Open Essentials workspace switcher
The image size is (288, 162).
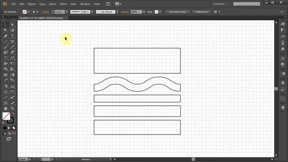(220, 4)
